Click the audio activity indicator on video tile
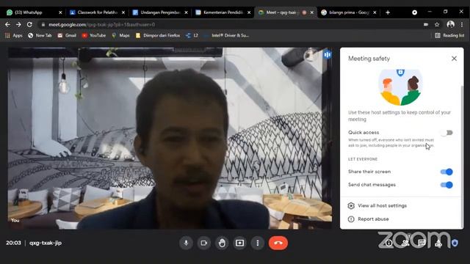This screenshot has width=470, height=264. (328, 54)
